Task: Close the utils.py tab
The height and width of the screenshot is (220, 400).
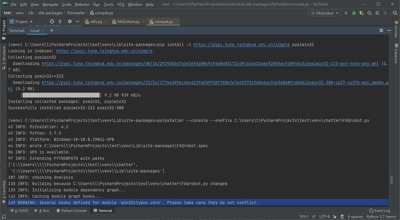Action: tap(106, 21)
